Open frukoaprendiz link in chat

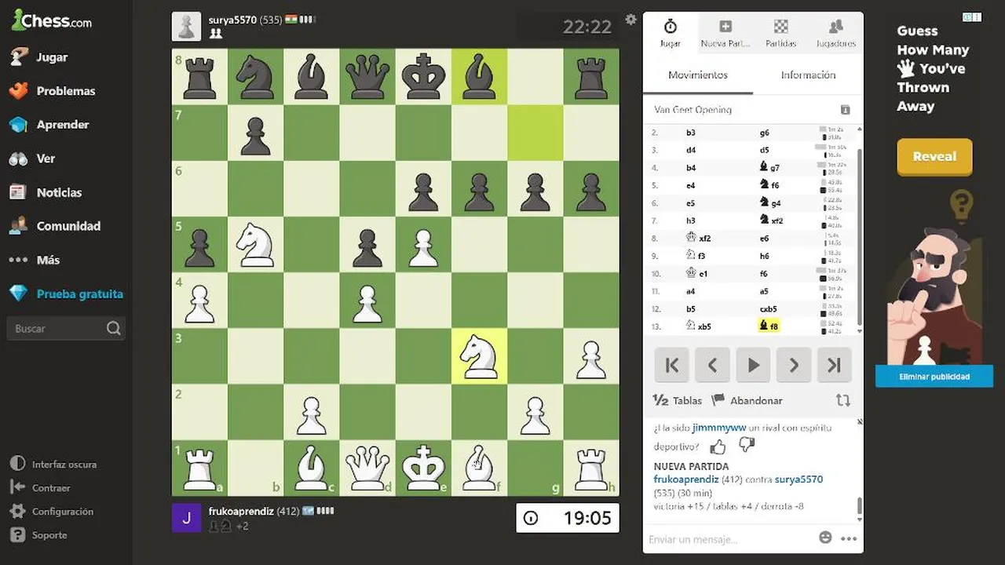pos(686,479)
